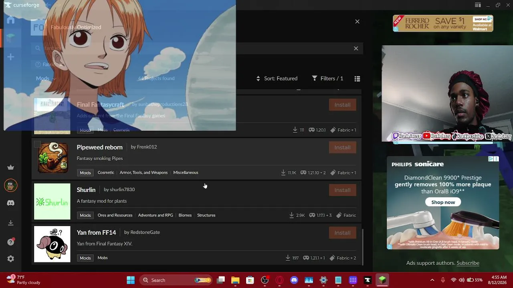The image size is (513, 288).
Task: Install the Final Fantasycraft mod
Action: click(342, 105)
